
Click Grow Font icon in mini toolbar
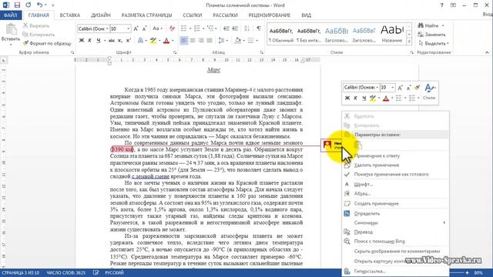click(400, 88)
